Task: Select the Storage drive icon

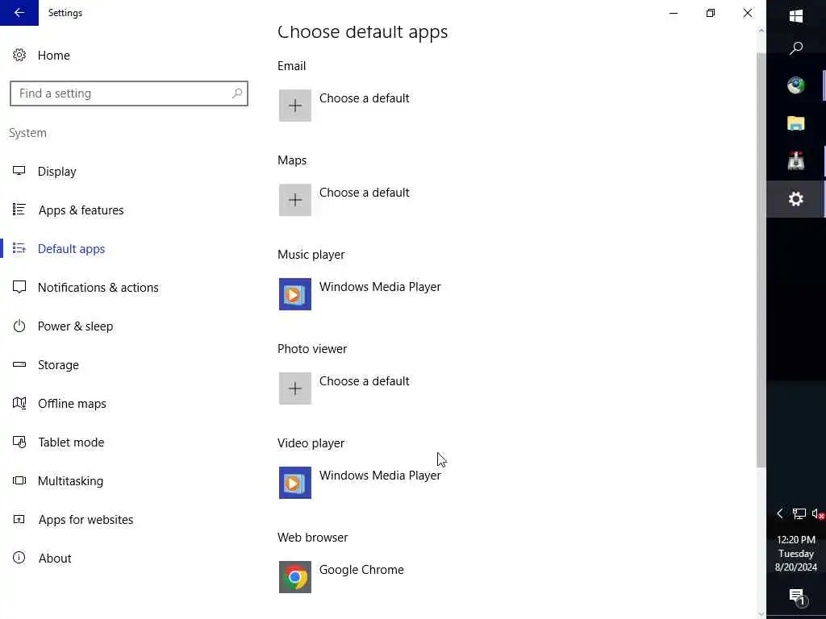Action: pos(19,364)
